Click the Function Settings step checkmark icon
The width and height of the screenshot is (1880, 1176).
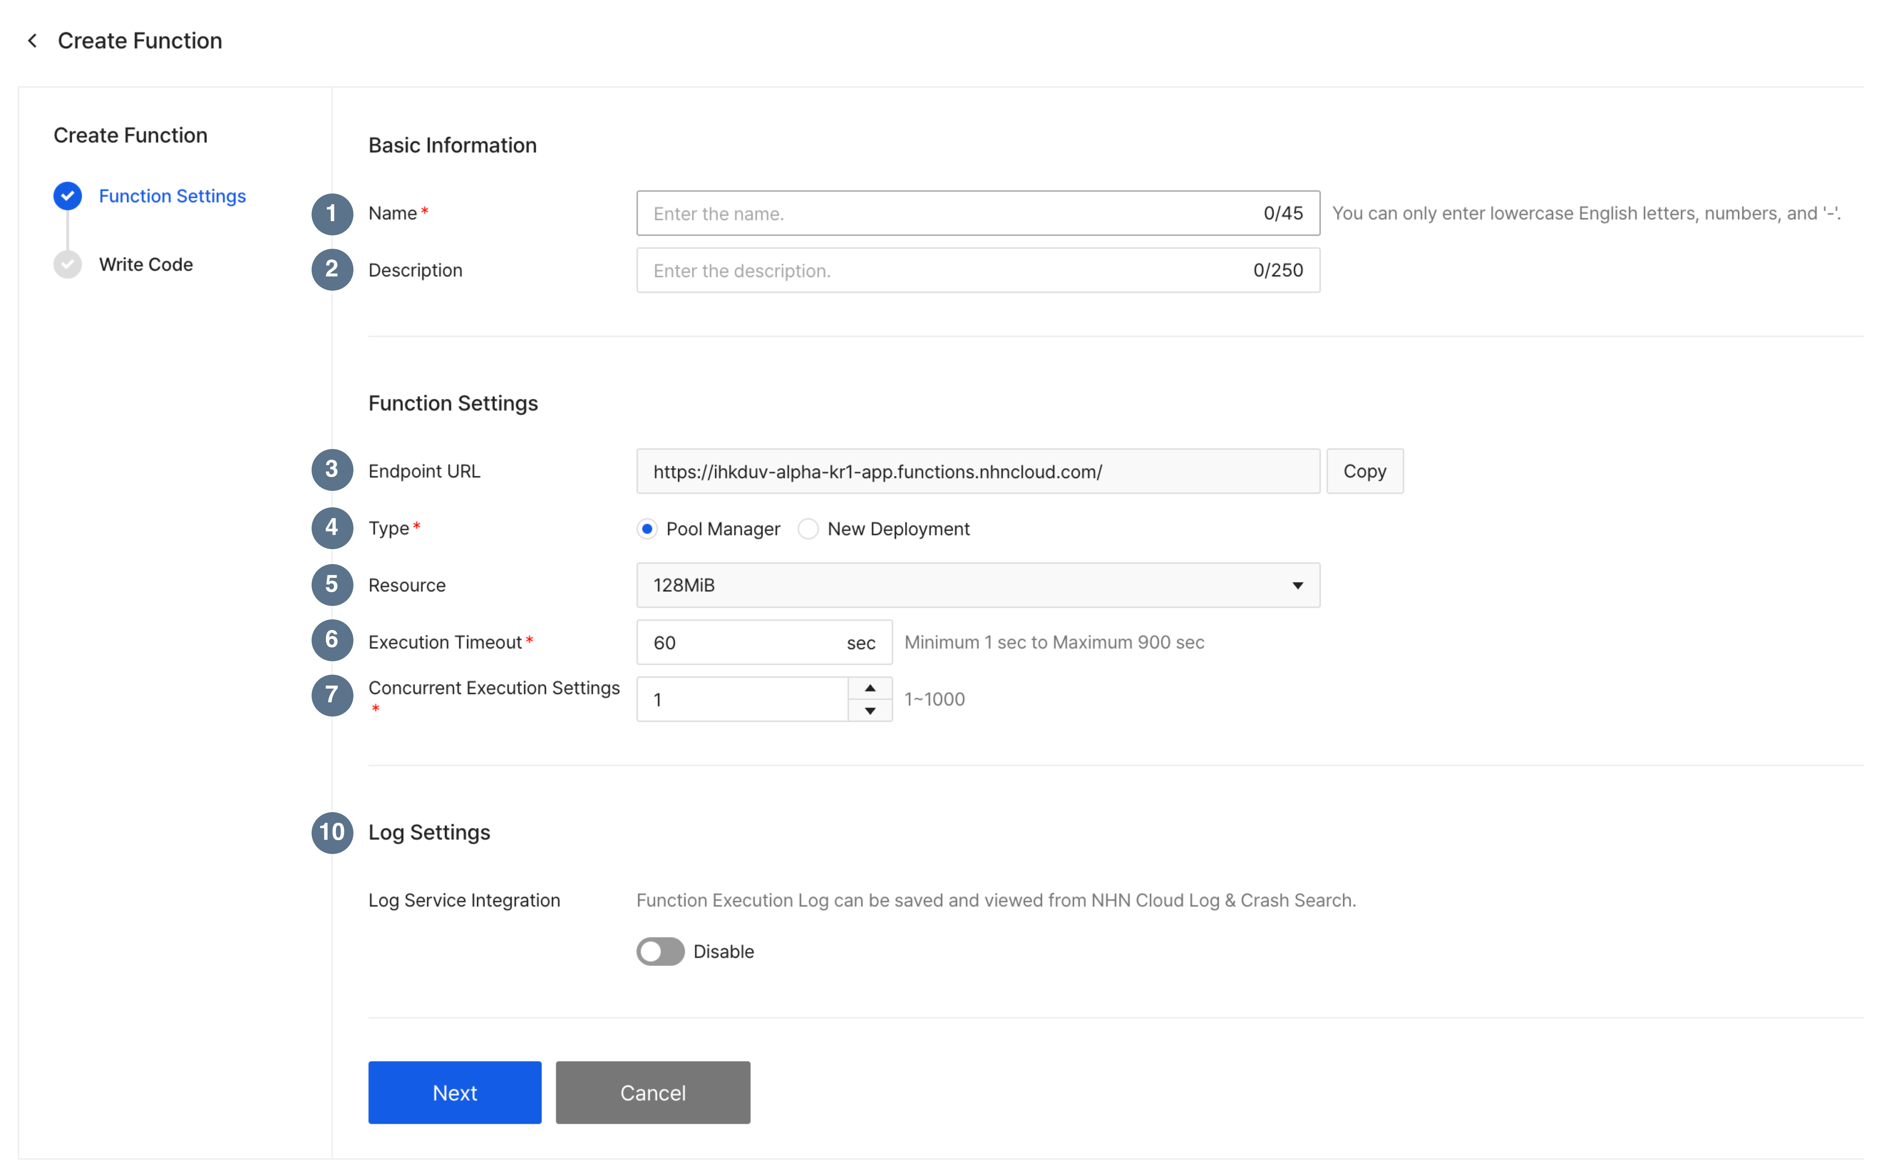(x=68, y=196)
